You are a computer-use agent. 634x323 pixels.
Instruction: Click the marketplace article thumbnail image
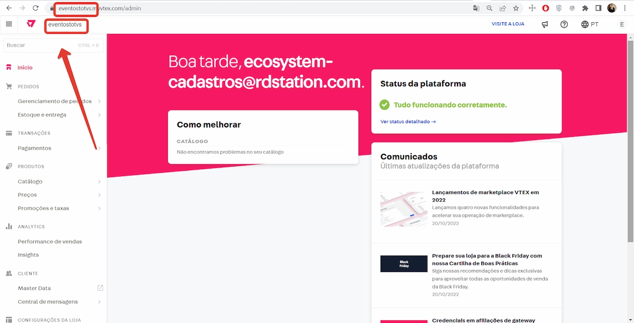(x=404, y=209)
